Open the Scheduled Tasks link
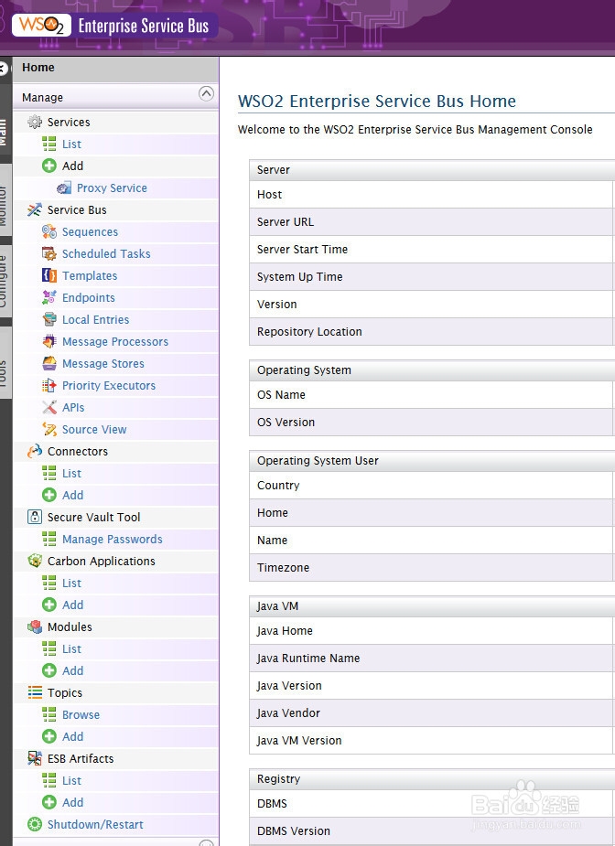The image size is (615, 846). 106,253
